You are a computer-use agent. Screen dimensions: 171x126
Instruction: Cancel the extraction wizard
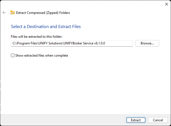coord(158,120)
